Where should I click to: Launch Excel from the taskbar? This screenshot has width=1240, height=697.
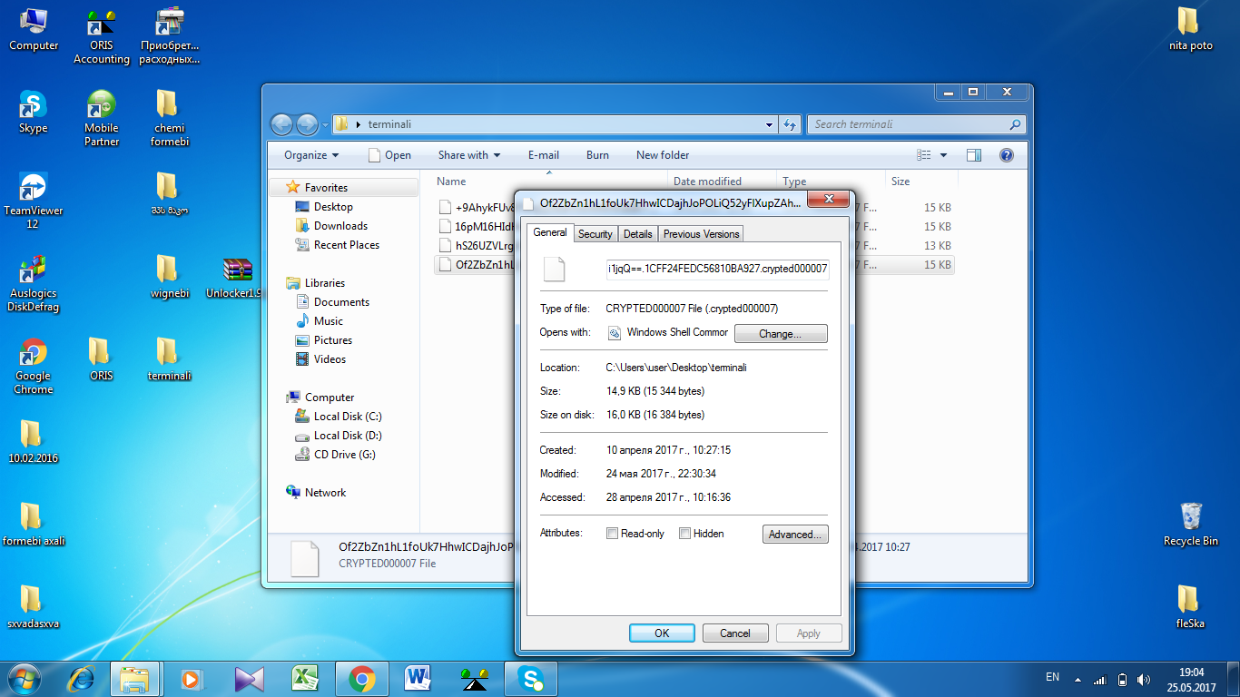point(304,678)
